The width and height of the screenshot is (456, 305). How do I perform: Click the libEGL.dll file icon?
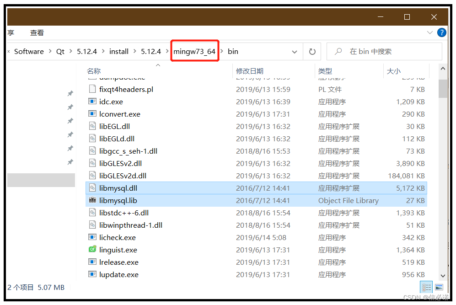tap(92, 126)
